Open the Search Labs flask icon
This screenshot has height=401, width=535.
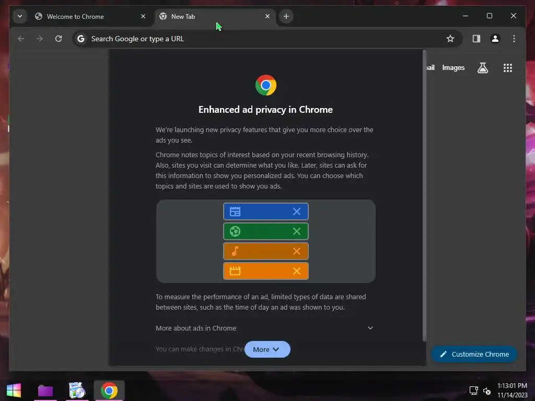(x=482, y=68)
